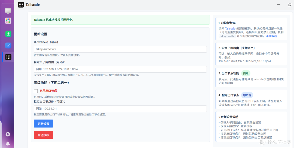The height and width of the screenshot is (148, 294).
Task: Click the 2. 设置子网路由 heading
Action: pos(237,48)
